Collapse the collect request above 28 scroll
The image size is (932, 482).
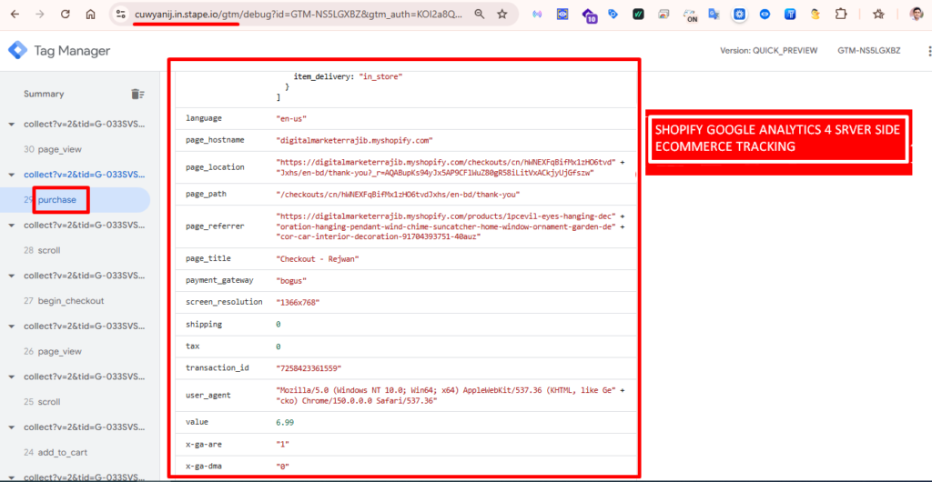tap(11, 225)
